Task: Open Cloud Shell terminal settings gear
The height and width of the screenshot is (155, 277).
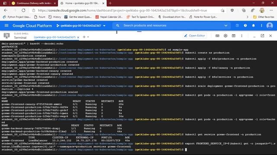Action: coord(225,36)
